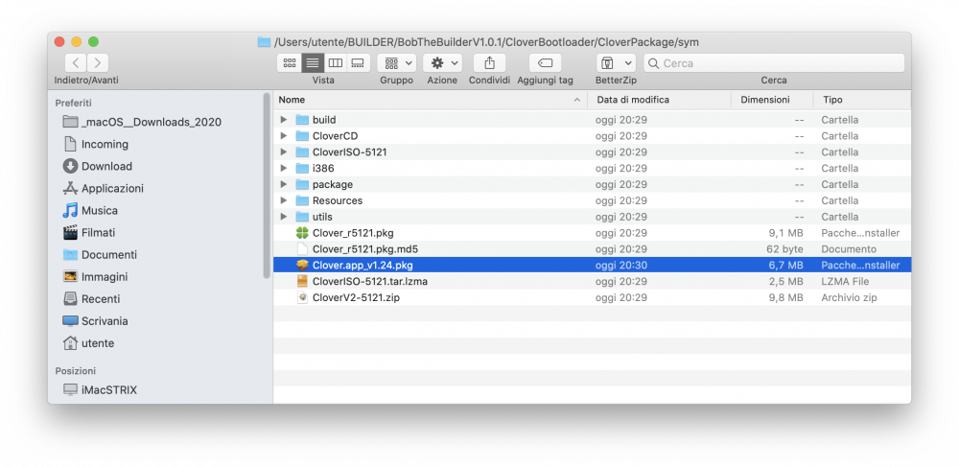
Task: Select the CloverV2-5121.zip archive icon
Action: [302, 297]
